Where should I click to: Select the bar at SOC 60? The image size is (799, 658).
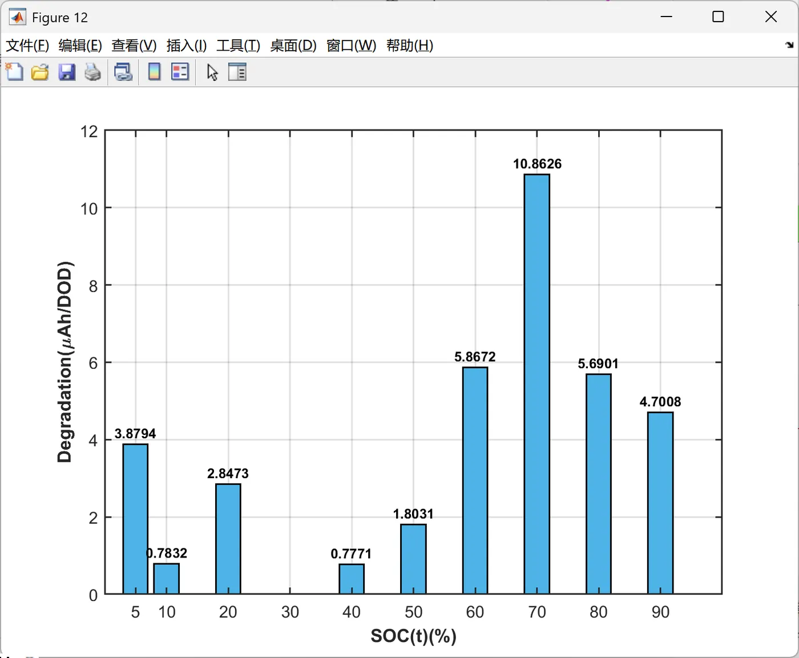(x=475, y=481)
